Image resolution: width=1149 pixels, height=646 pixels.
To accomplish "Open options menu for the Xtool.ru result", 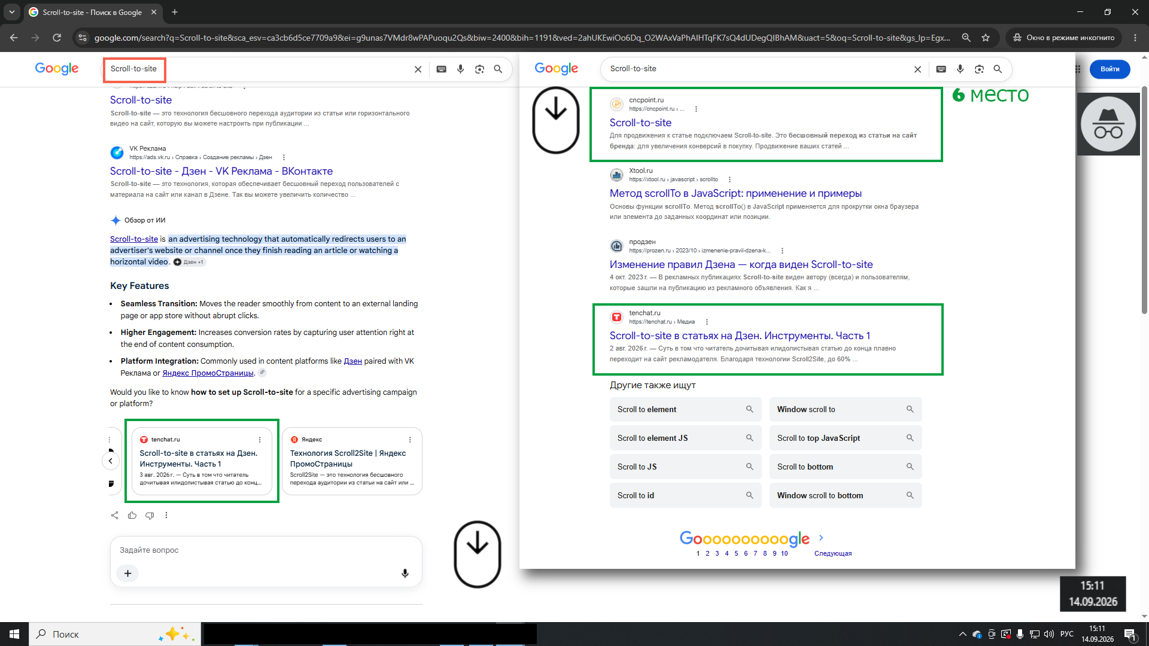I will coord(729,179).
